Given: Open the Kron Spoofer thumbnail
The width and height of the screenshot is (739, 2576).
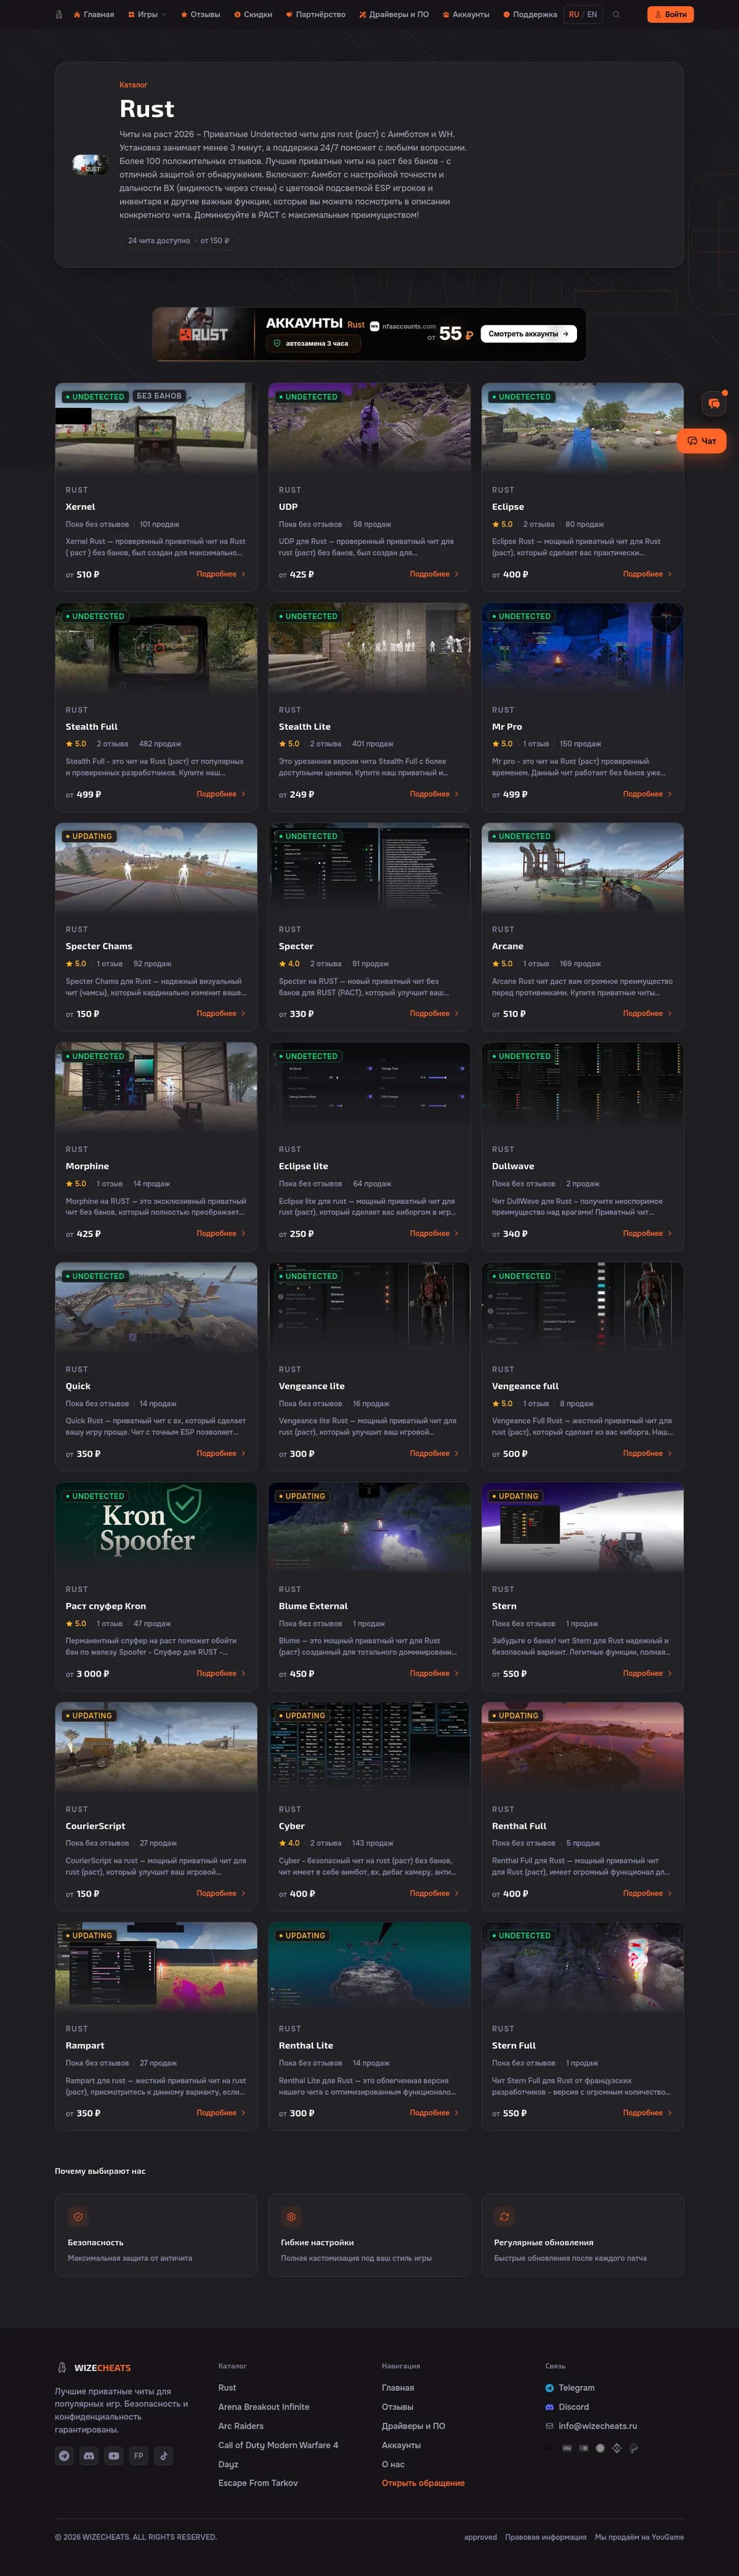Looking at the screenshot, I should pyautogui.click(x=156, y=1527).
